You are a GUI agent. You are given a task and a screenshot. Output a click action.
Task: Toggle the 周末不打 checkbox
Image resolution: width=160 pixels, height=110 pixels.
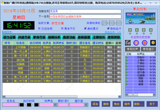(x=62, y=28)
